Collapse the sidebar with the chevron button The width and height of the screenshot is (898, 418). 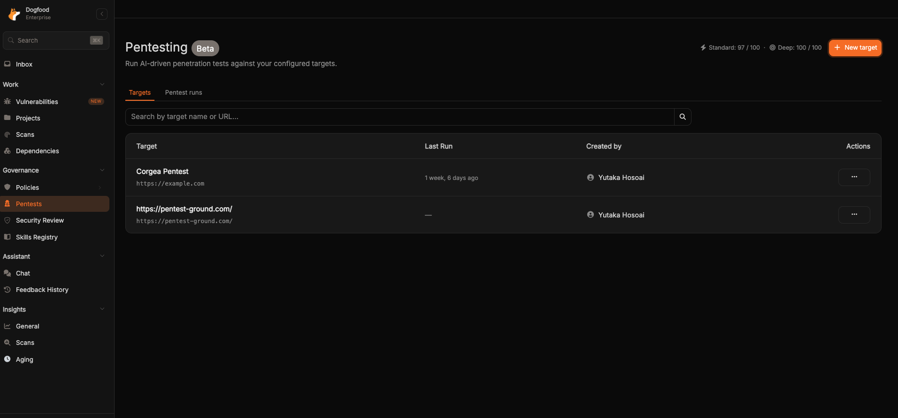pos(102,14)
